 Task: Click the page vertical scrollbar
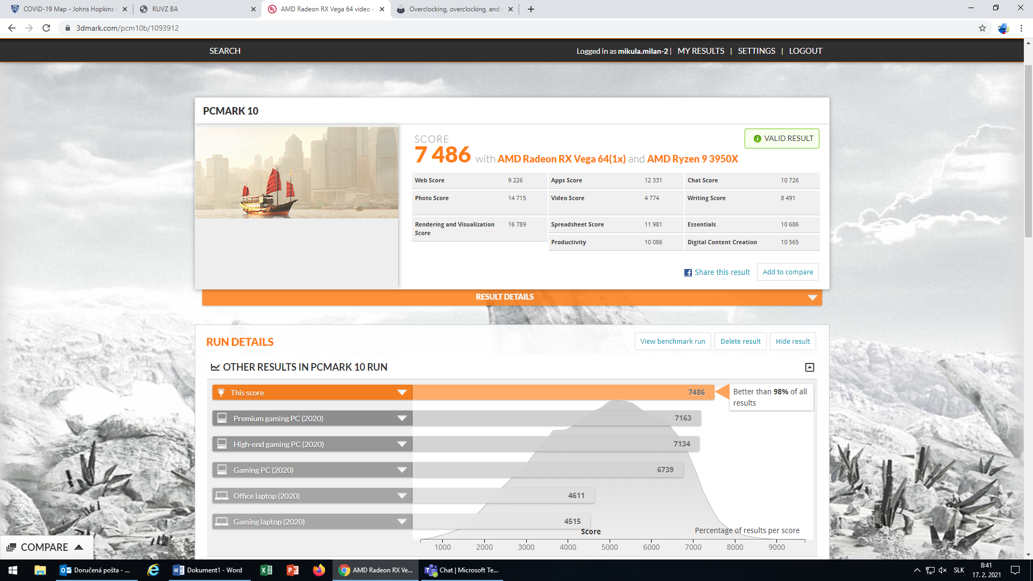coord(1028,151)
